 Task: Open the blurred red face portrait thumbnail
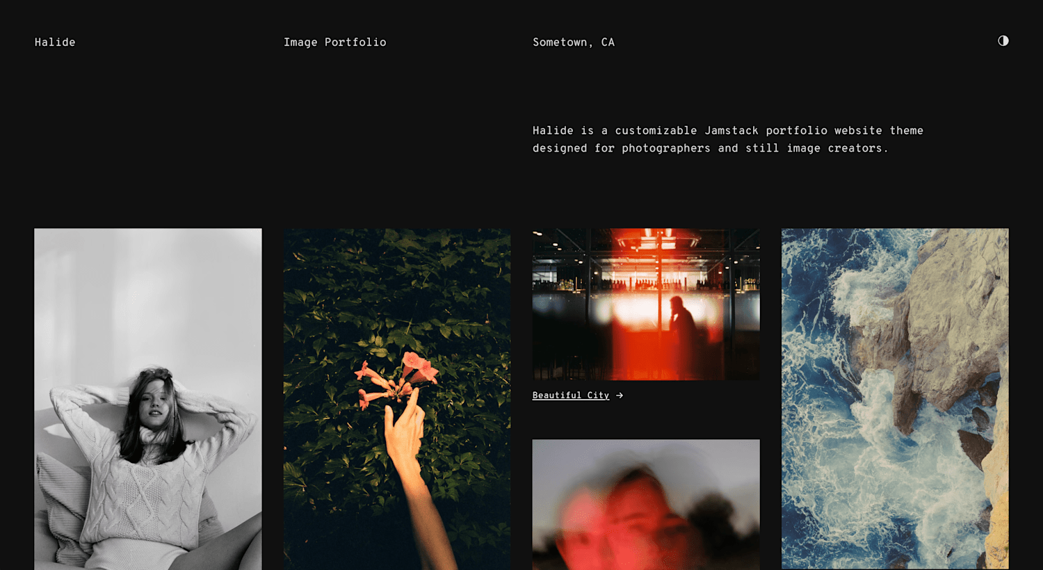coord(646,505)
